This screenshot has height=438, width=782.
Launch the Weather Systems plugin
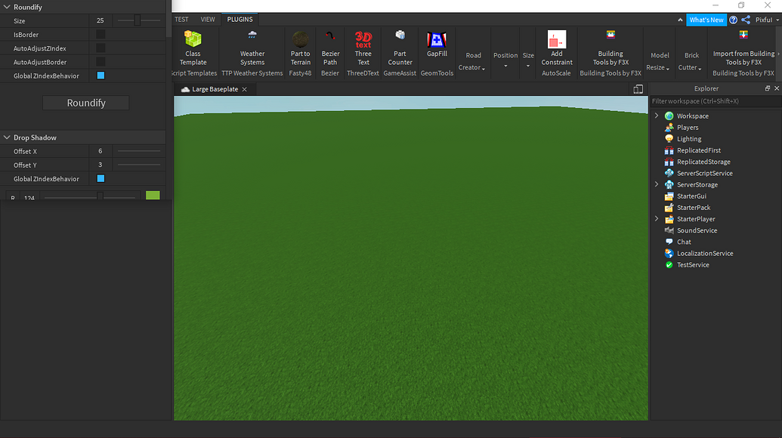(x=252, y=48)
